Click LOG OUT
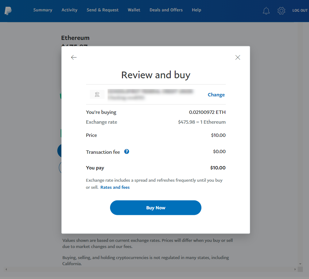 (300, 10)
